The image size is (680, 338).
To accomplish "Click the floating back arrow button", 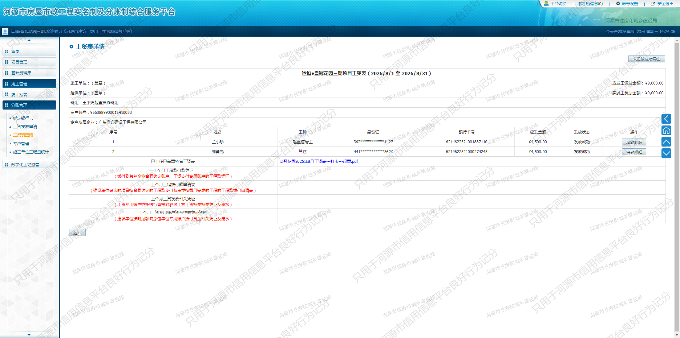I will click(x=666, y=119).
